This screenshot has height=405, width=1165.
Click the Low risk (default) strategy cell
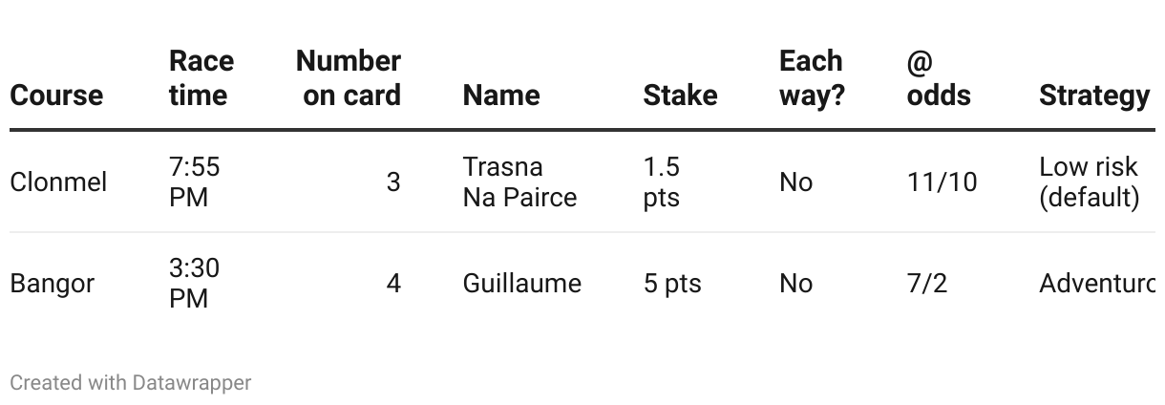coord(1089,181)
